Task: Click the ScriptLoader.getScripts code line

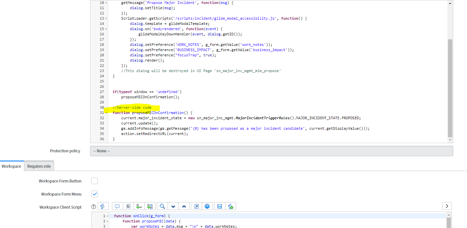Action: pos(214,18)
